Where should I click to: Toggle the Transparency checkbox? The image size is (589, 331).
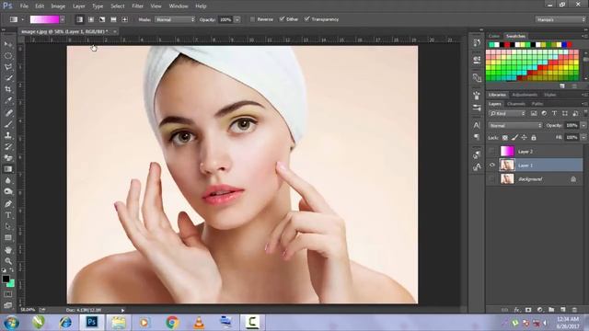pos(306,19)
